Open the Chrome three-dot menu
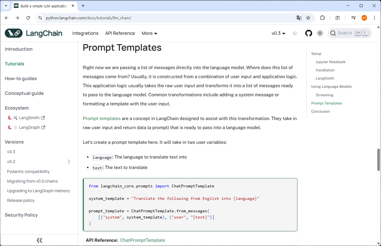The height and width of the screenshot is (246, 381). 374,18
